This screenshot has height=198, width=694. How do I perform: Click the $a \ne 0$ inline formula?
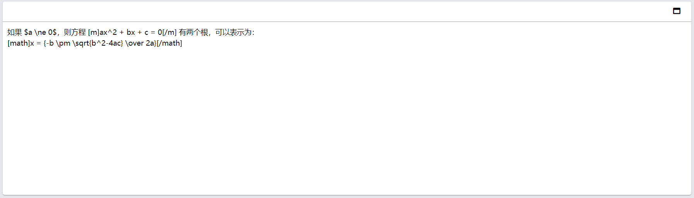tap(40, 32)
